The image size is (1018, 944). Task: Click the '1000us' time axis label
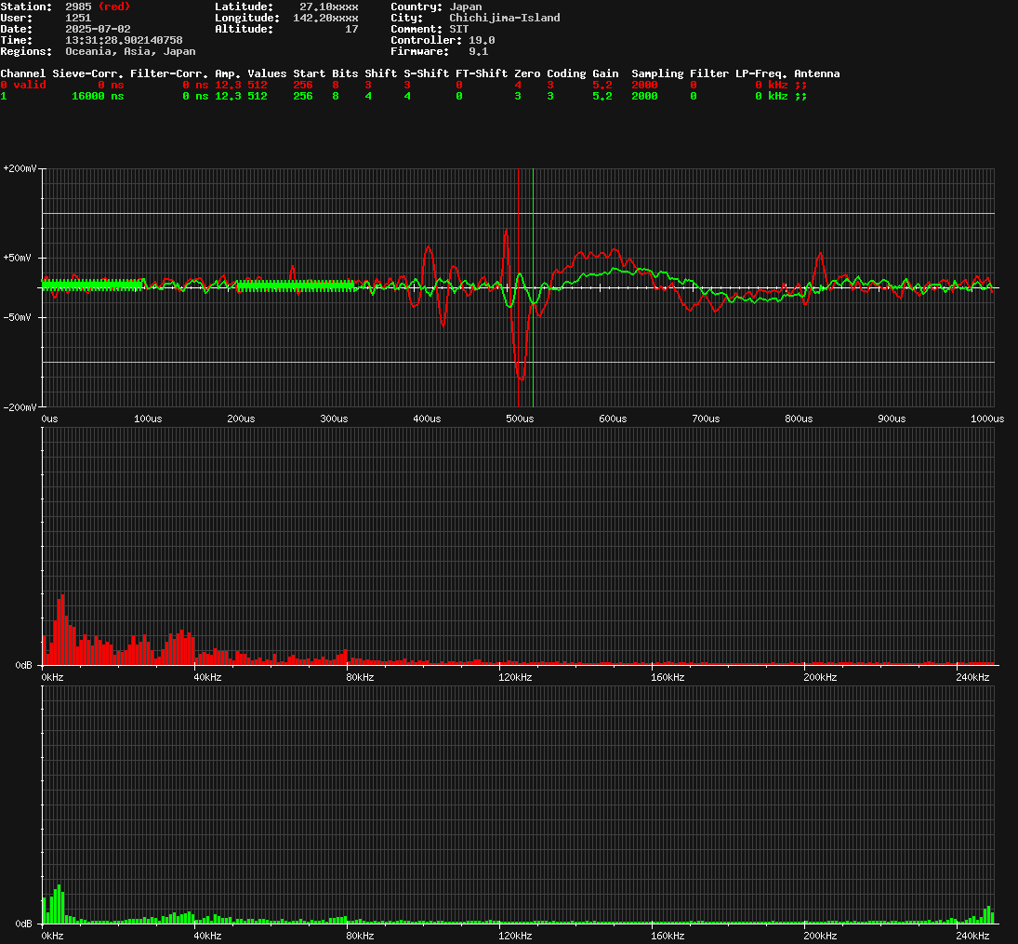(987, 419)
